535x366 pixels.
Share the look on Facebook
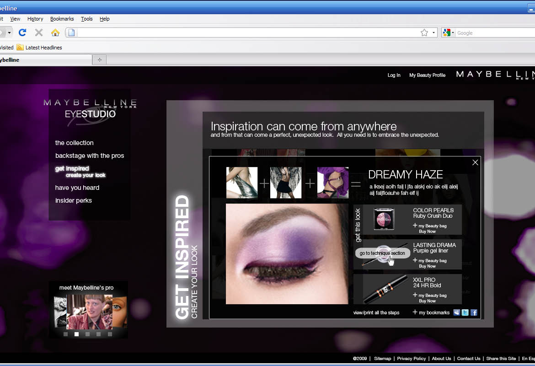474,312
